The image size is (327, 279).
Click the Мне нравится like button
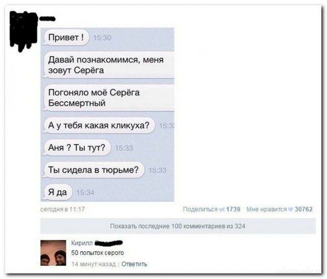click(x=267, y=209)
